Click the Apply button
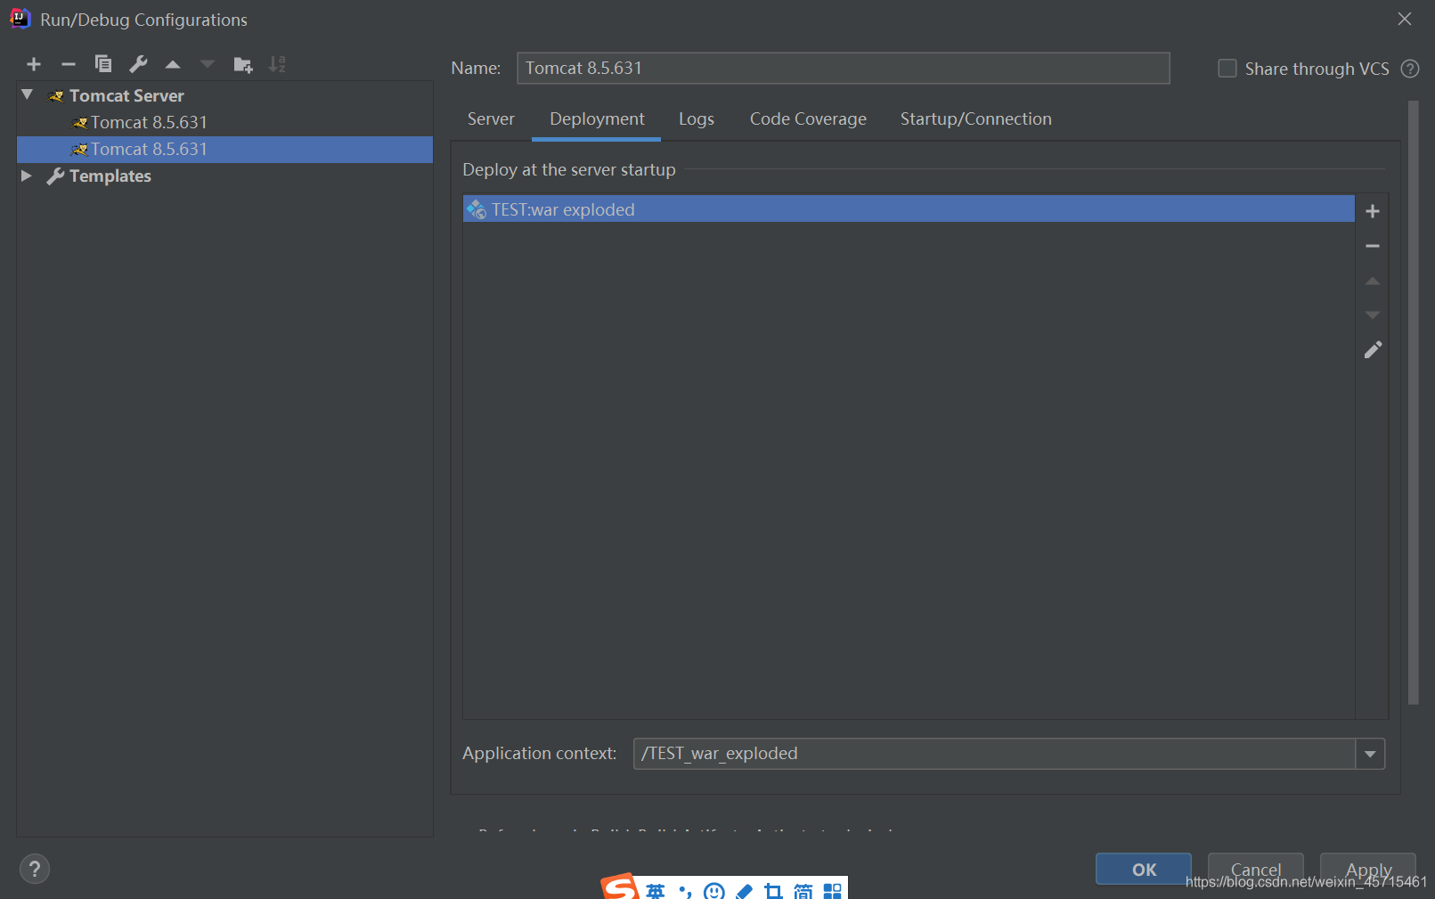Viewport: 1435px width, 899px height. (1368, 869)
